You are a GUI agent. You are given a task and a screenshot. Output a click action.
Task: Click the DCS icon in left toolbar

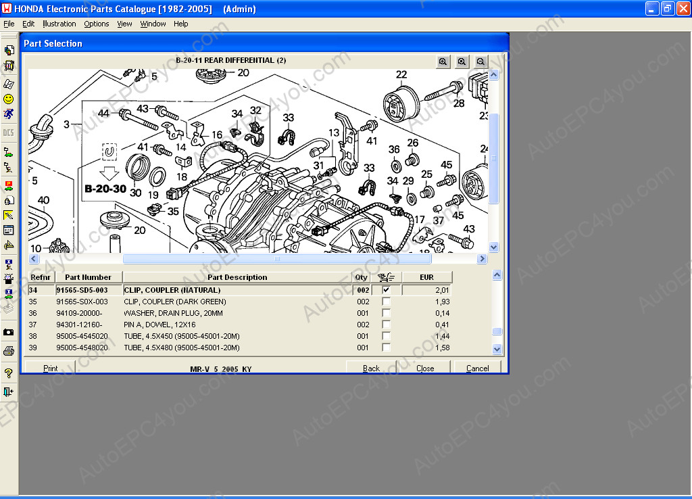(9, 132)
